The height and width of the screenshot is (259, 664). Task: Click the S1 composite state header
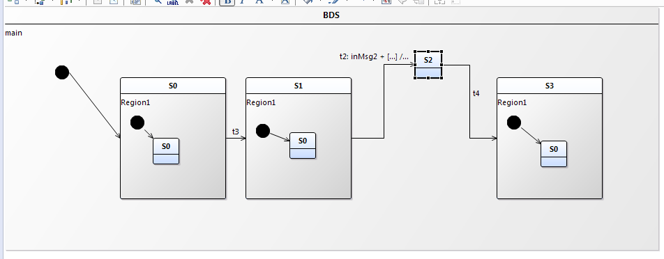tap(299, 86)
